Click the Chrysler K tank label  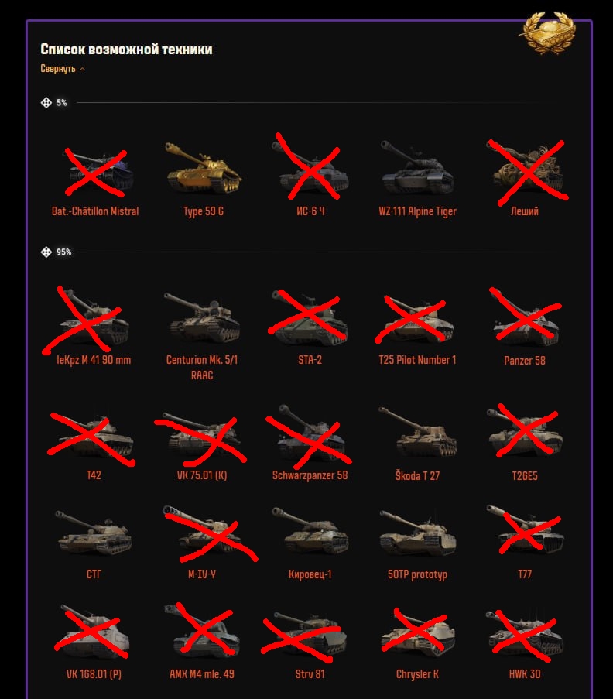click(418, 674)
